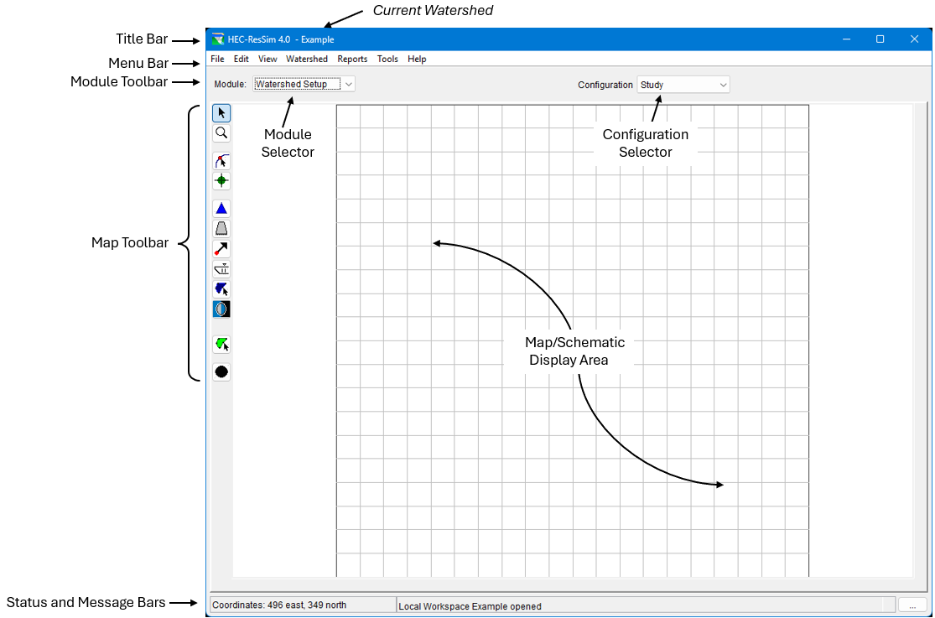Expand the Configuration Study dropdown
This screenshot has width=935, height=618.
point(683,85)
